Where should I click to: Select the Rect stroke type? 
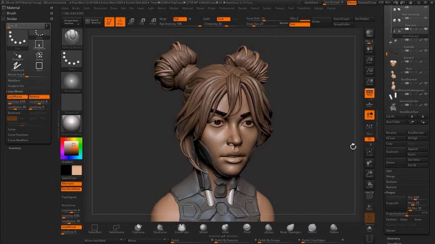39,67
